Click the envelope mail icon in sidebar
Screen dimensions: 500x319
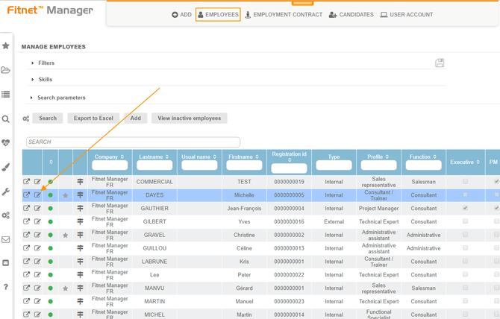[6, 239]
